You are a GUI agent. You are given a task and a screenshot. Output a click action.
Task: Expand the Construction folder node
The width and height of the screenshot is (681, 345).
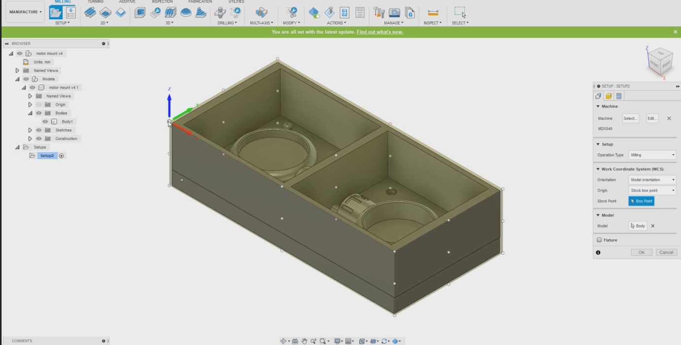point(30,138)
